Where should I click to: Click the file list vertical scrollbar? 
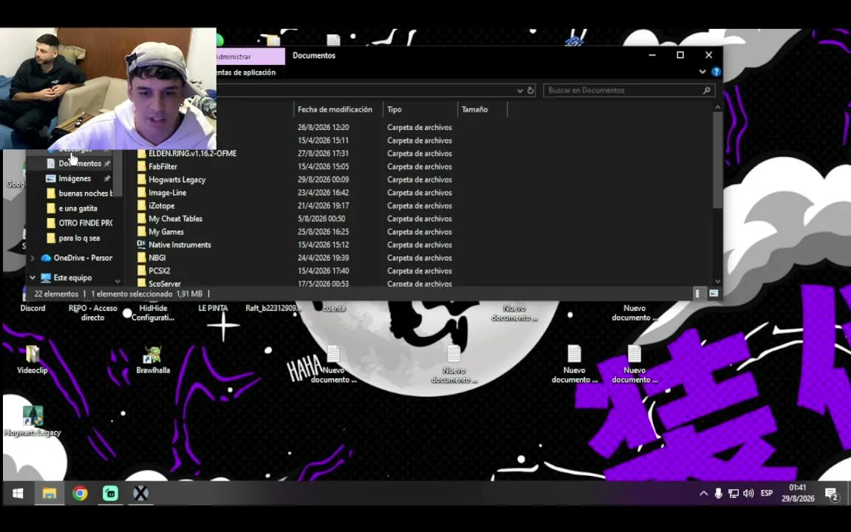pos(717,160)
